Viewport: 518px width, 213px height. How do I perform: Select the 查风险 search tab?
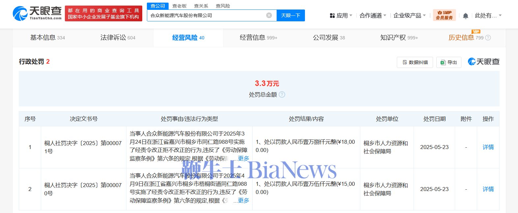[223, 6]
